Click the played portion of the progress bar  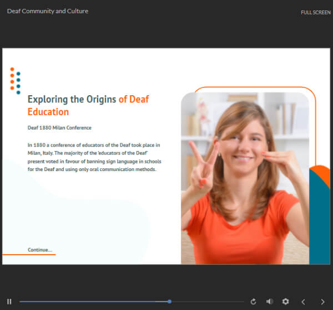pos(94,301)
